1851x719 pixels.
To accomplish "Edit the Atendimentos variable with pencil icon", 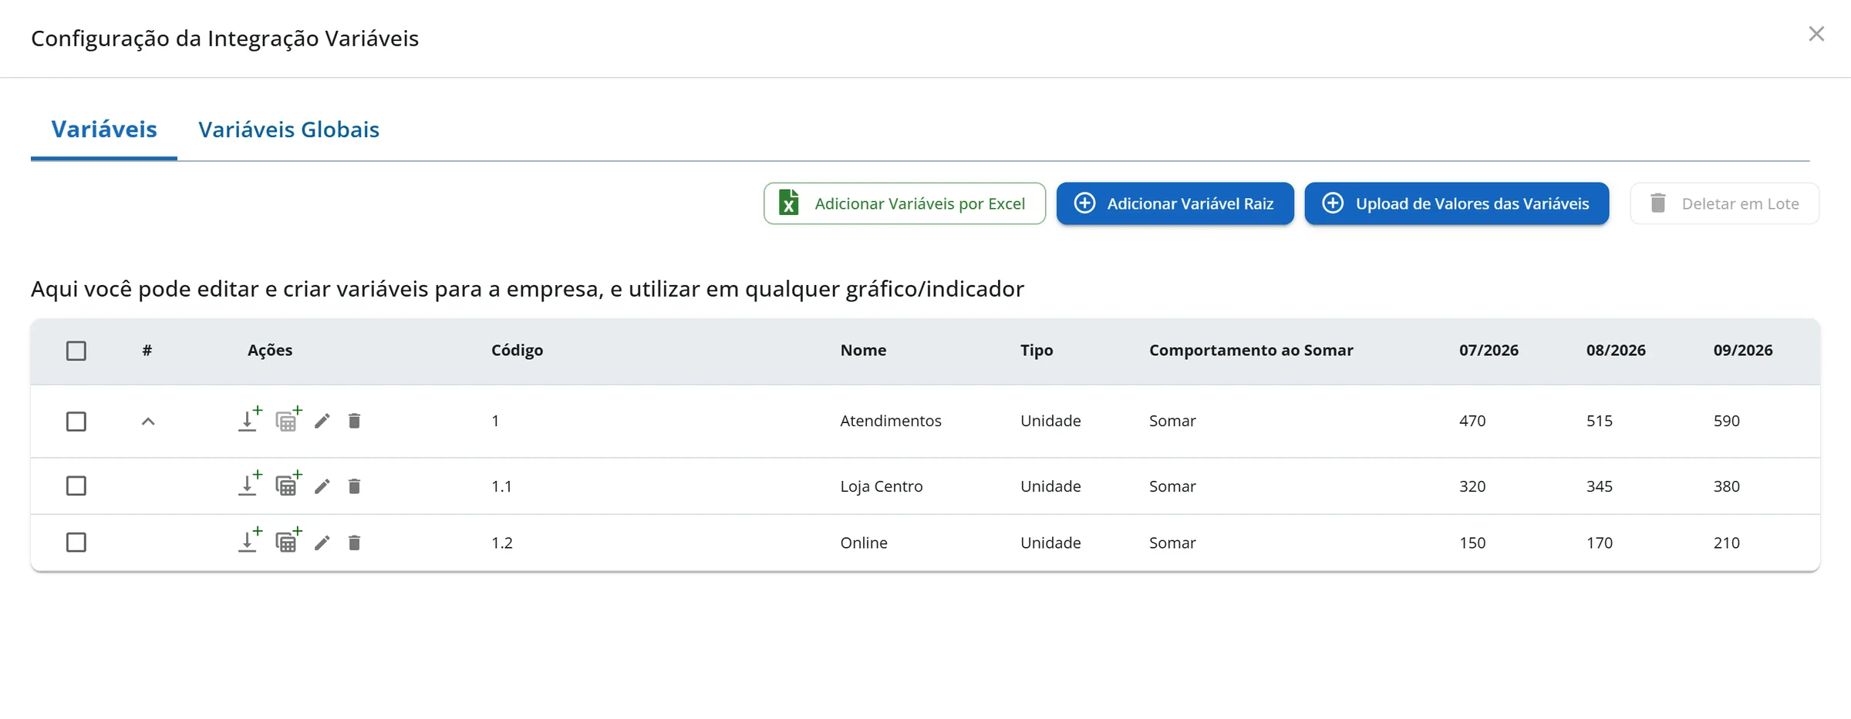I will [322, 421].
